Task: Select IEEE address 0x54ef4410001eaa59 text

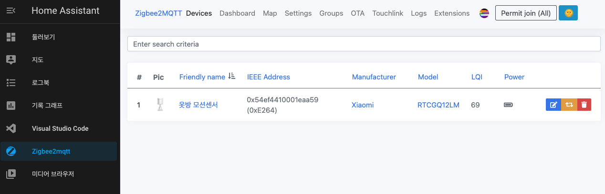Action: coord(282,100)
